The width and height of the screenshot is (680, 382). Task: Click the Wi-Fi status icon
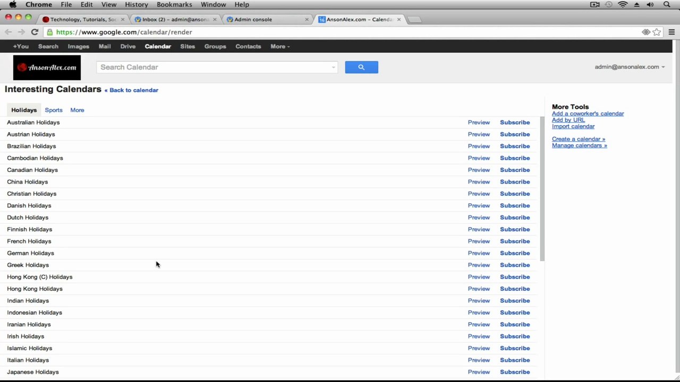(x=623, y=4)
